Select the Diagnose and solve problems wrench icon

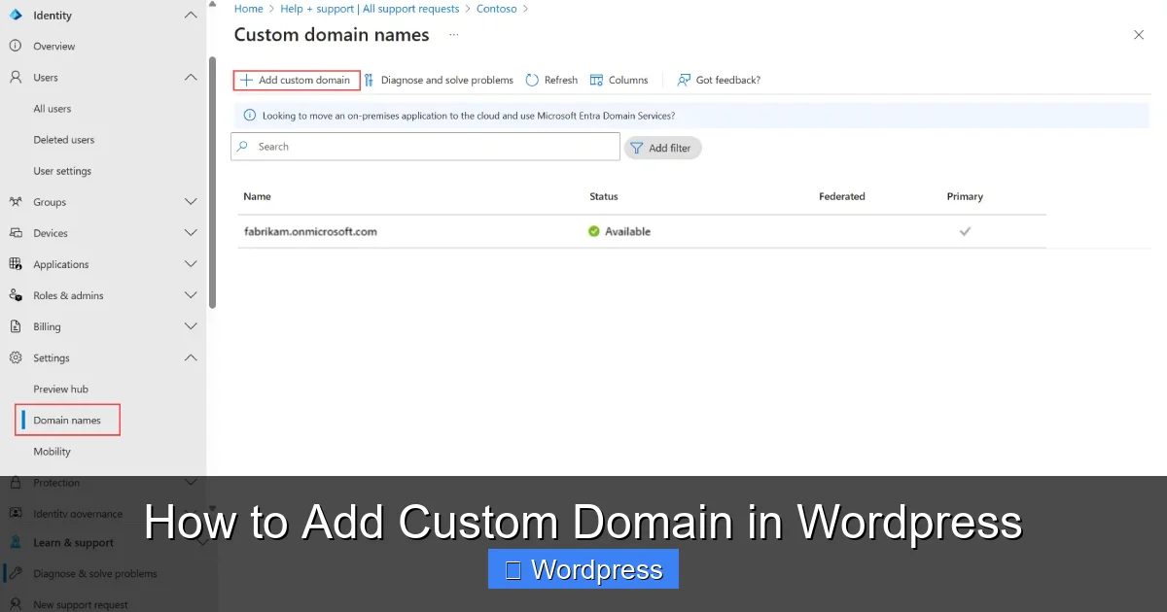pos(369,80)
